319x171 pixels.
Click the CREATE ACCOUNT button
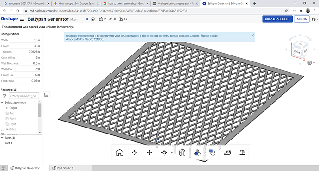click(277, 19)
